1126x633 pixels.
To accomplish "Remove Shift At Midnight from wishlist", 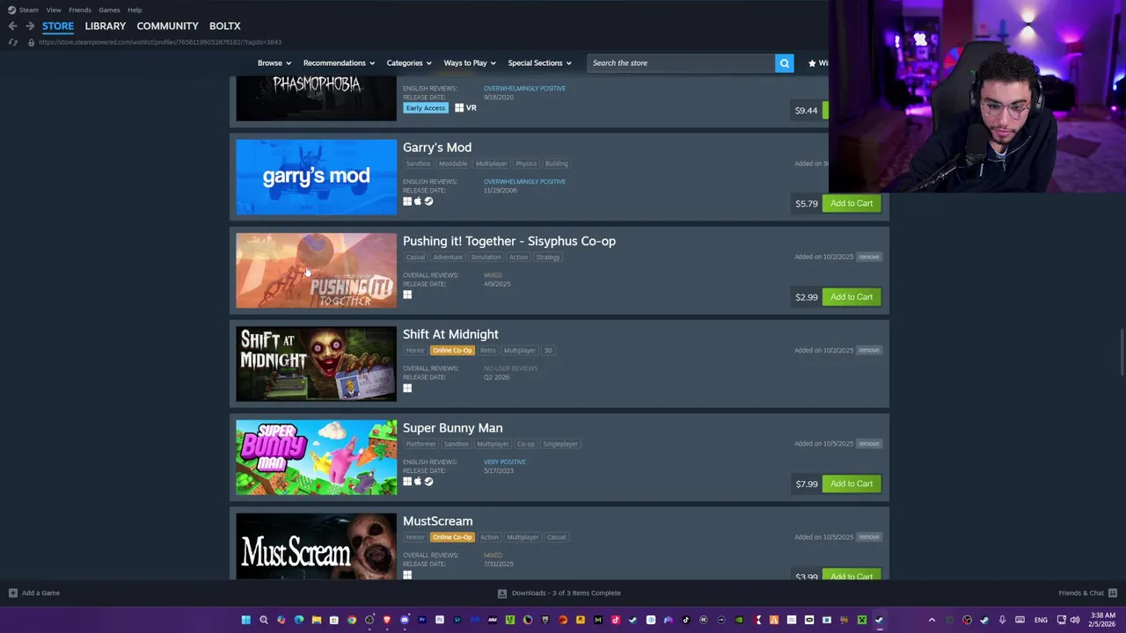I will 869,350.
